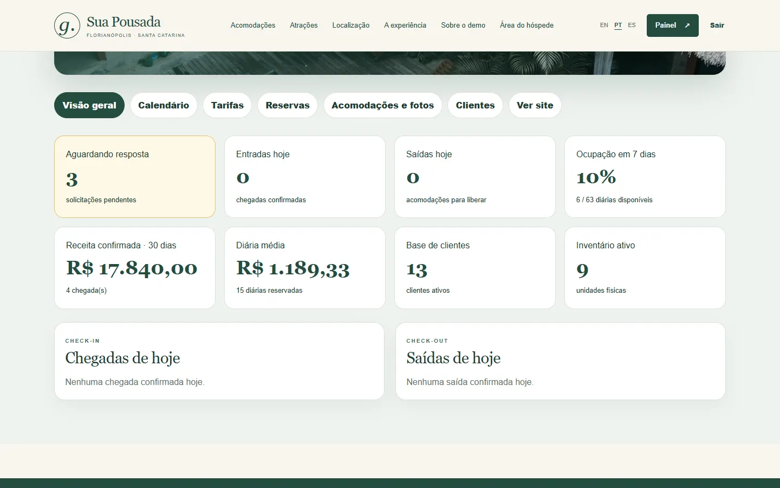The image size is (780, 488).
Task: Open Localização nav link
Action: click(351, 25)
